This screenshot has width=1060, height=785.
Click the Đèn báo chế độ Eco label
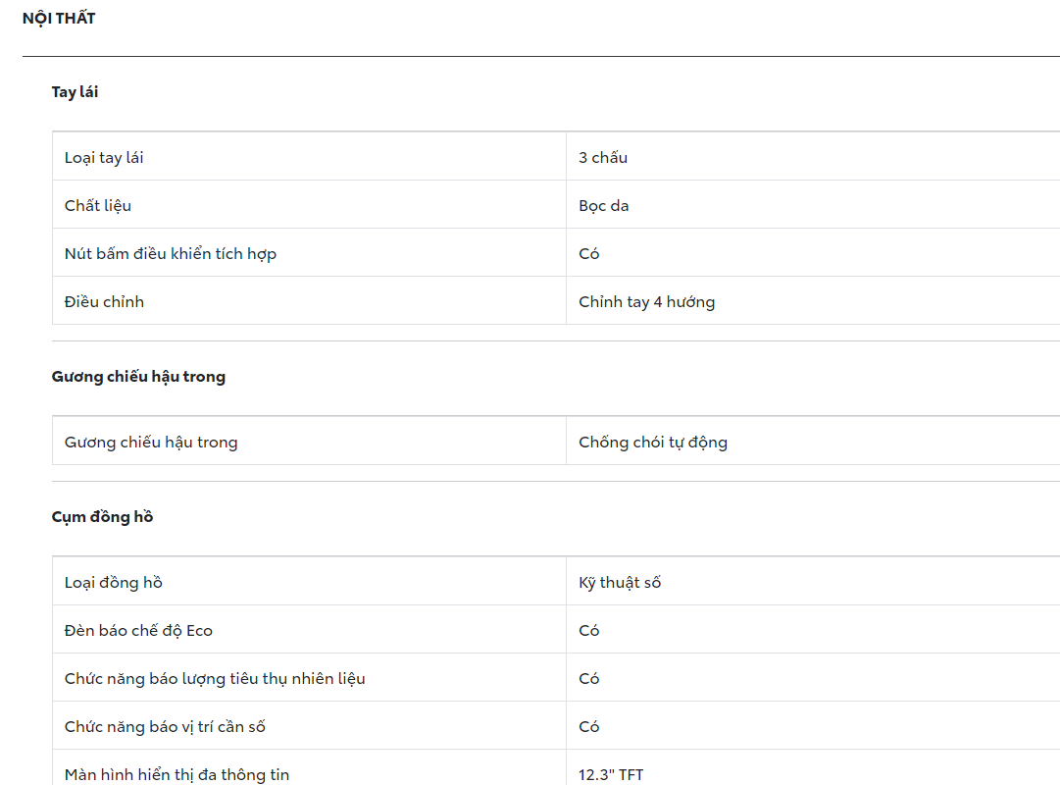pyautogui.click(x=138, y=631)
